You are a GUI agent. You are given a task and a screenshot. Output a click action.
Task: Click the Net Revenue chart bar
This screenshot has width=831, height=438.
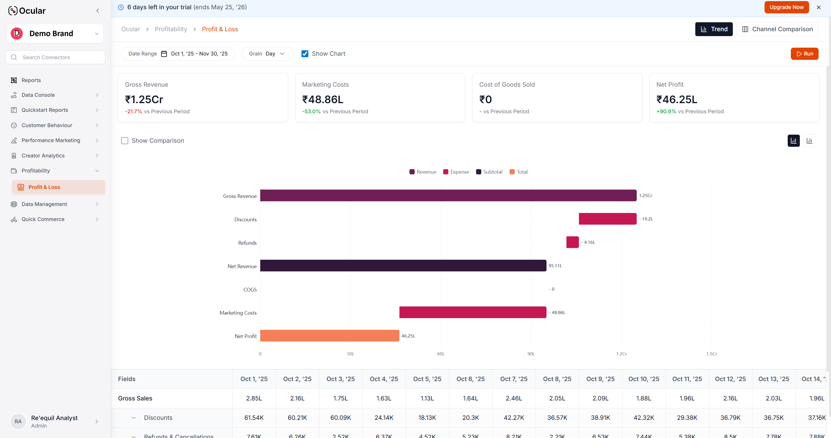(x=403, y=266)
